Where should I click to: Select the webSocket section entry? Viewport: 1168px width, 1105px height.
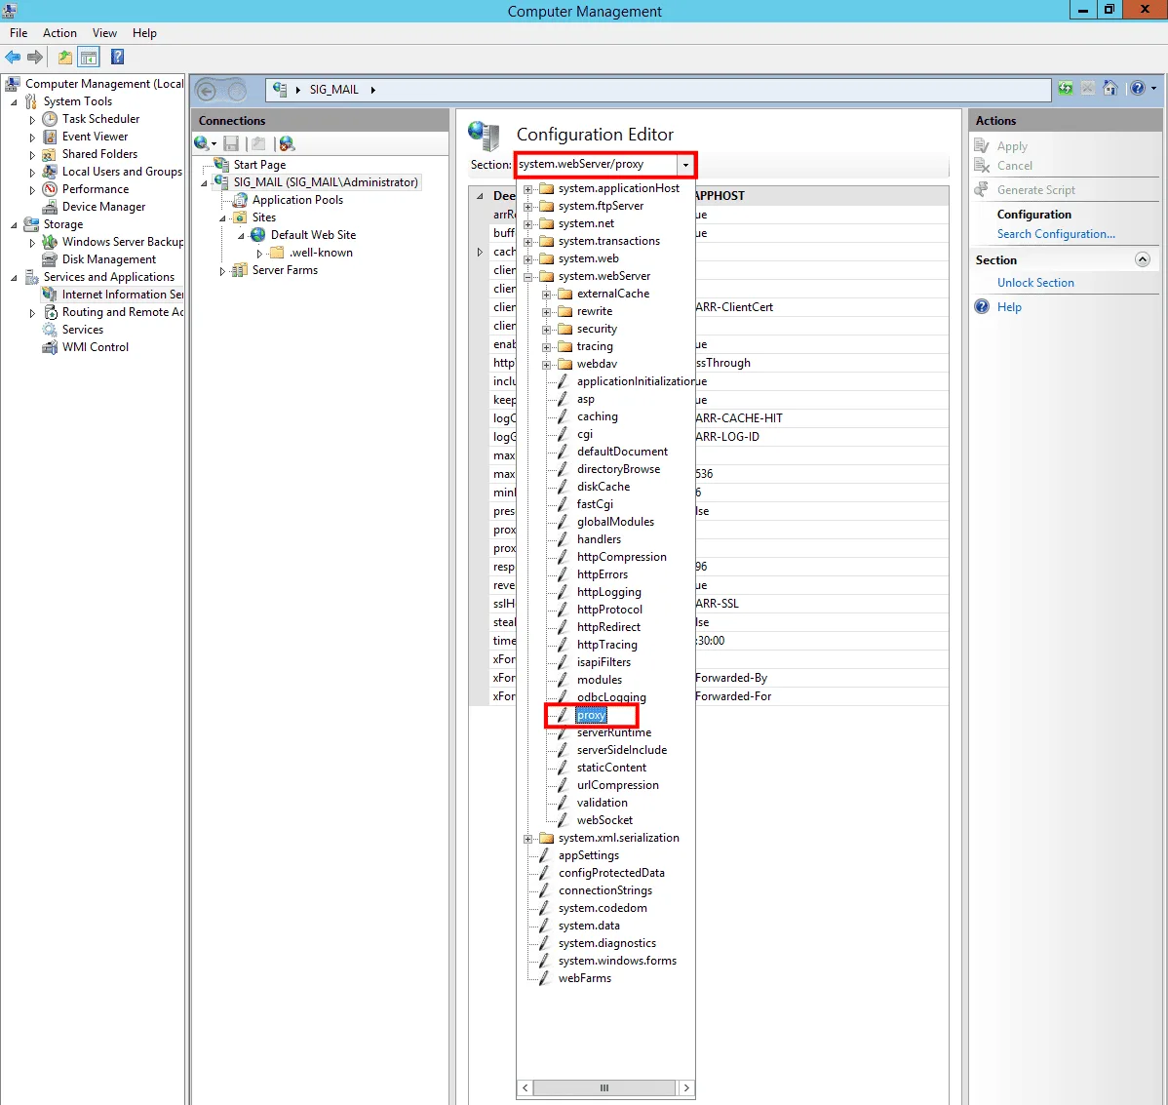[604, 820]
